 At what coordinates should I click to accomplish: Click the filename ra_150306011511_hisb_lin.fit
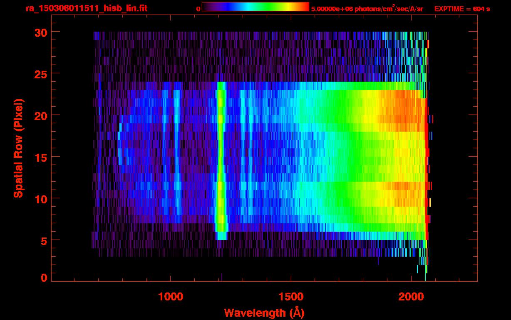tap(87, 8)
